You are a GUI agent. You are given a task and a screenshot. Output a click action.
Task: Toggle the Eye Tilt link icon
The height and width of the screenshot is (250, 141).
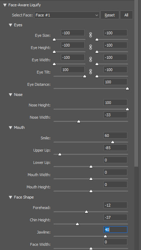[91, 72]
